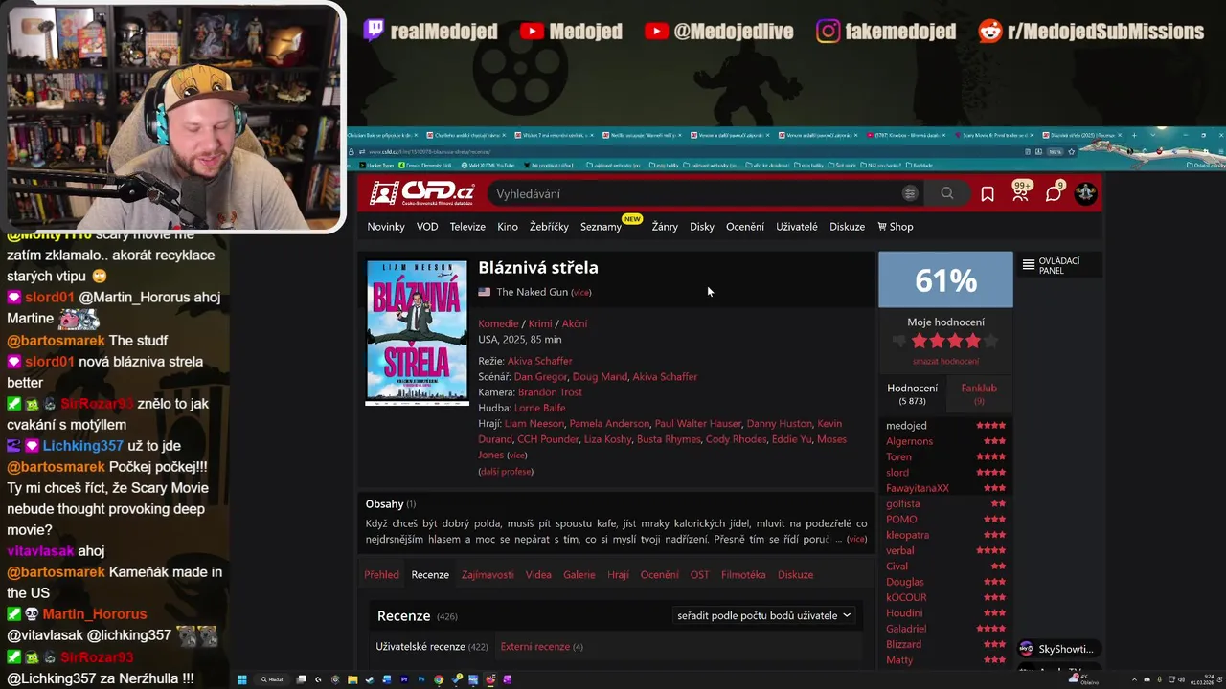Image resolution: width=1226 pixels, height=689 pixels.
Task: Switch to the Přehled tab
Action: (x=381, y=575)
